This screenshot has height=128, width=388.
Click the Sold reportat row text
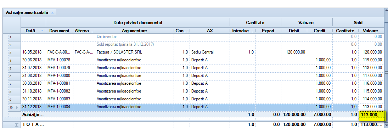click(125, 45)
